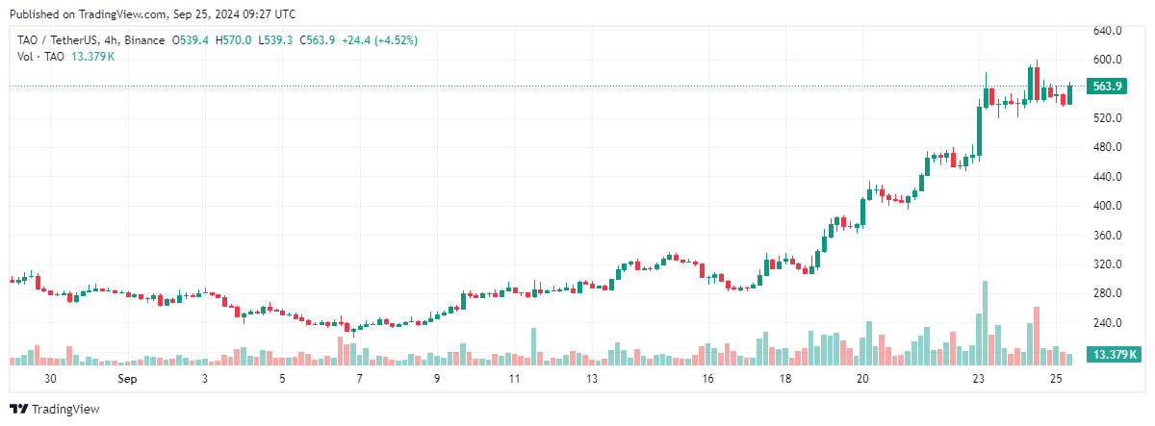Click the tallest green volume bar near Sep 23
Screen dimensions: 1155x426
pyautogui.click(x=985, y=323)
